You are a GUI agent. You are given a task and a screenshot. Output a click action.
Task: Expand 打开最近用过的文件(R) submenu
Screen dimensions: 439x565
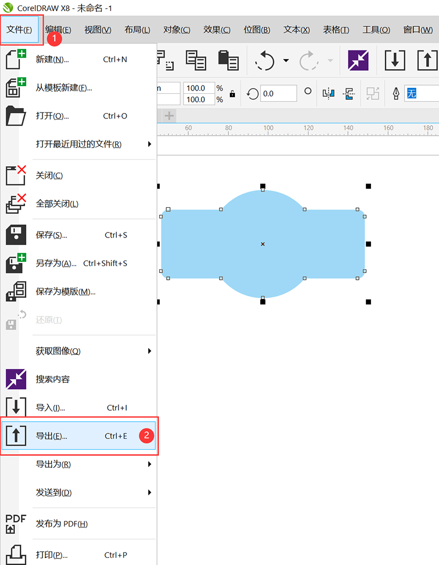[x=78, y=144]
